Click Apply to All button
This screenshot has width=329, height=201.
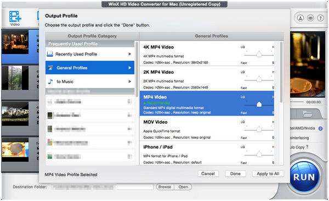click(x=268, y=174)
